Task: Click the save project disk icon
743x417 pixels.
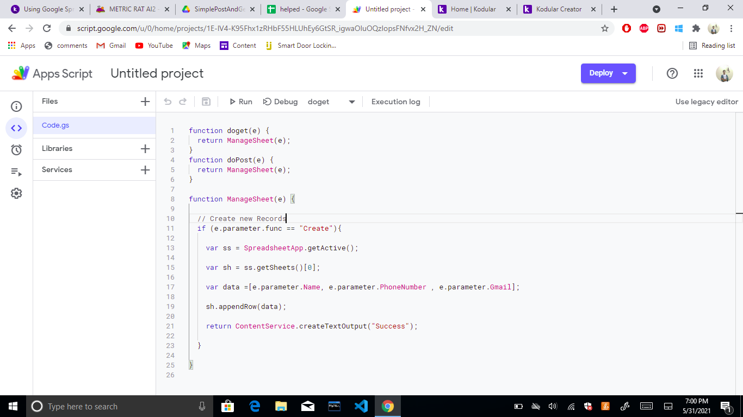Action: point(206,102)
